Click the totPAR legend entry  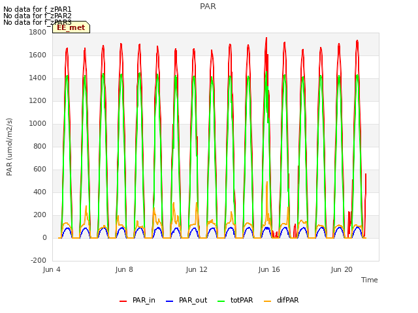tap(235, 300)
